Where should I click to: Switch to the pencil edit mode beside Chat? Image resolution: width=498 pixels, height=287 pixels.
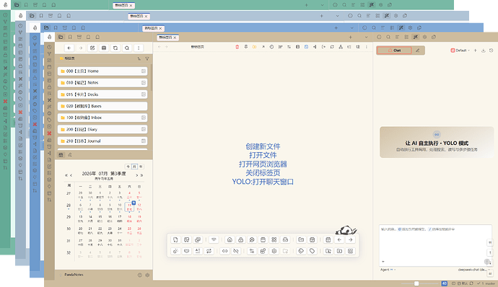click(x=418, y=50)
